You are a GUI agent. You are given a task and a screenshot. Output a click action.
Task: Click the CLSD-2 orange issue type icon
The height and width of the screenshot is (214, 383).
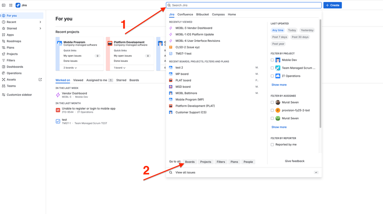point(171,47)
